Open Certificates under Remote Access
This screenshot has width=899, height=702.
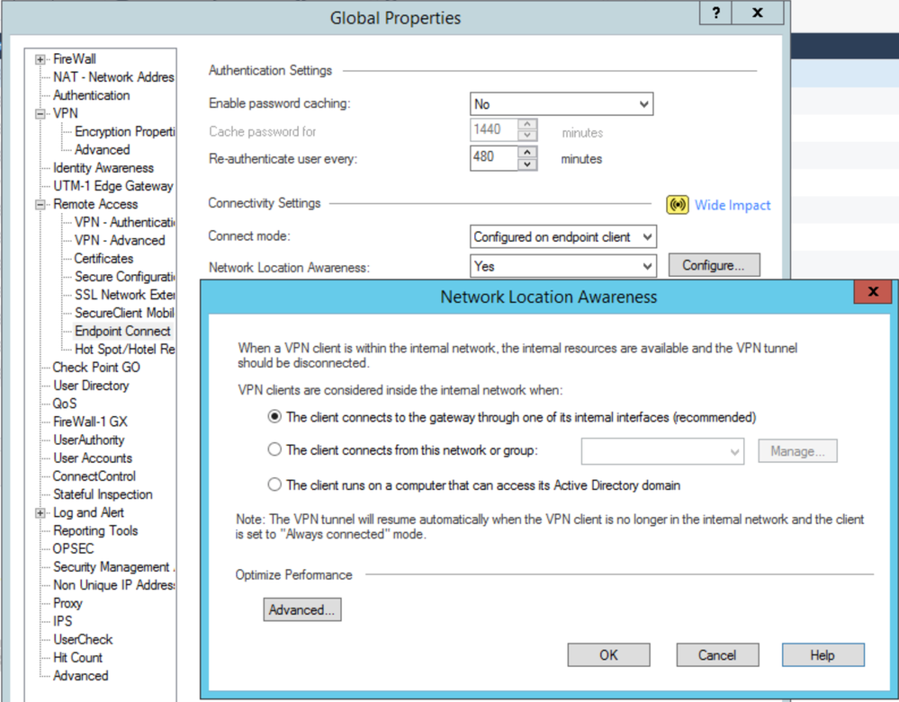[x=103, y=258]
